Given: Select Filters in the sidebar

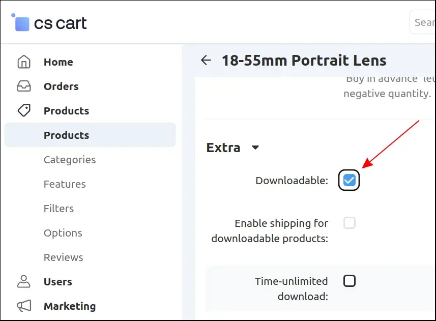Looking at the screenshot, I should click(59, 209).
